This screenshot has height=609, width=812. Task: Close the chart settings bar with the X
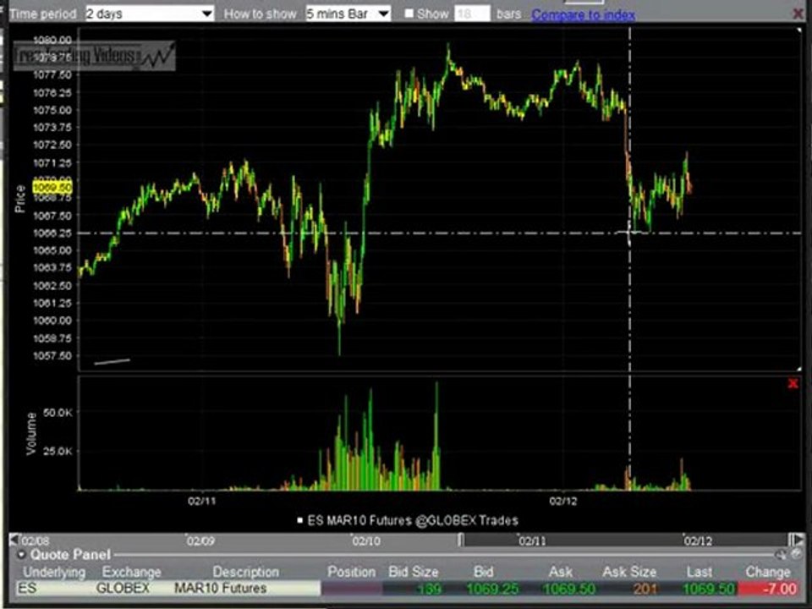click(798, 14)
